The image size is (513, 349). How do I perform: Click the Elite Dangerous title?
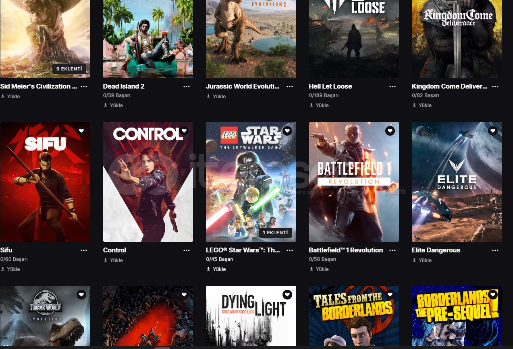point(436,250)
